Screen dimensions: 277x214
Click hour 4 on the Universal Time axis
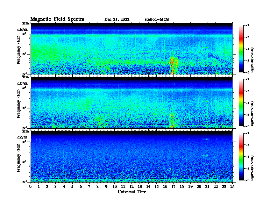[x=64, y=187]
